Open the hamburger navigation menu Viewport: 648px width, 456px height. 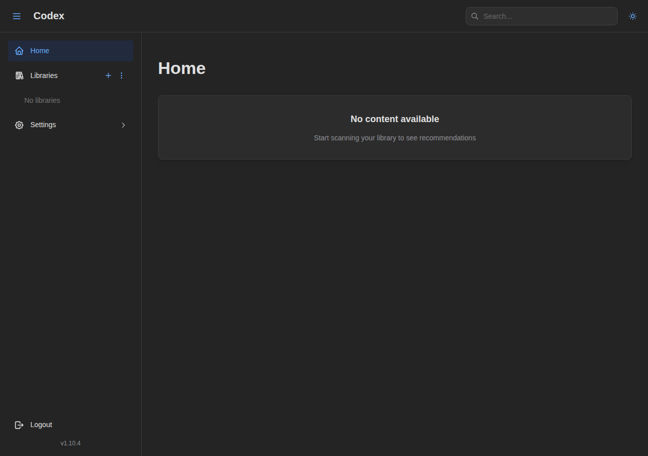[17, 16]
